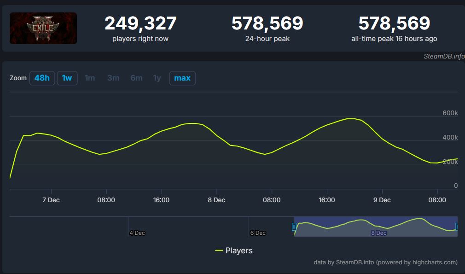Click the Path of Exile 2 game logo
The image size is (465, 274).
43,28
